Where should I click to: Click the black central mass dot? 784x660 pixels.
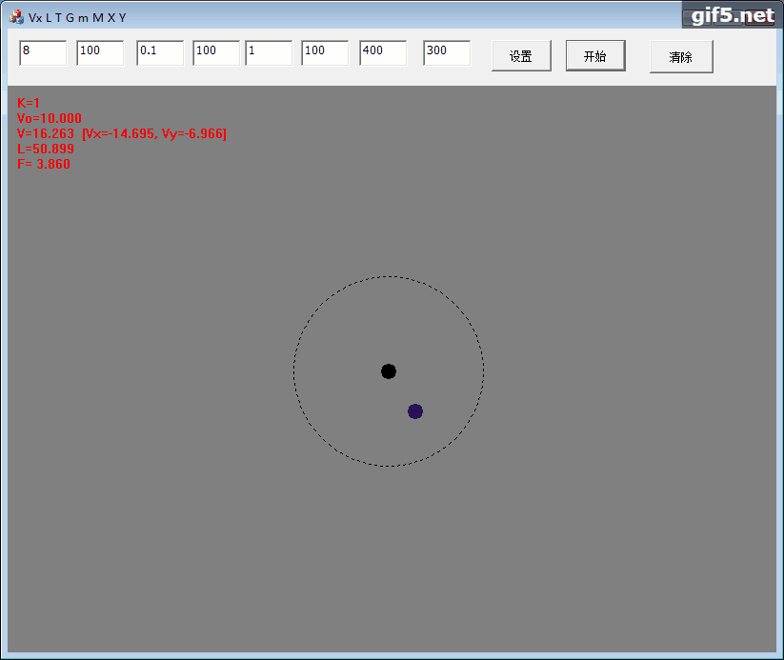click(389, 371)
